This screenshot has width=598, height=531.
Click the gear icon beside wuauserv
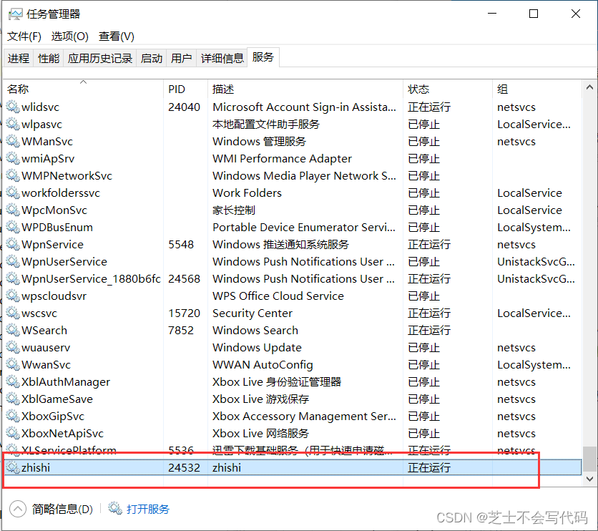tap(13, 347)
